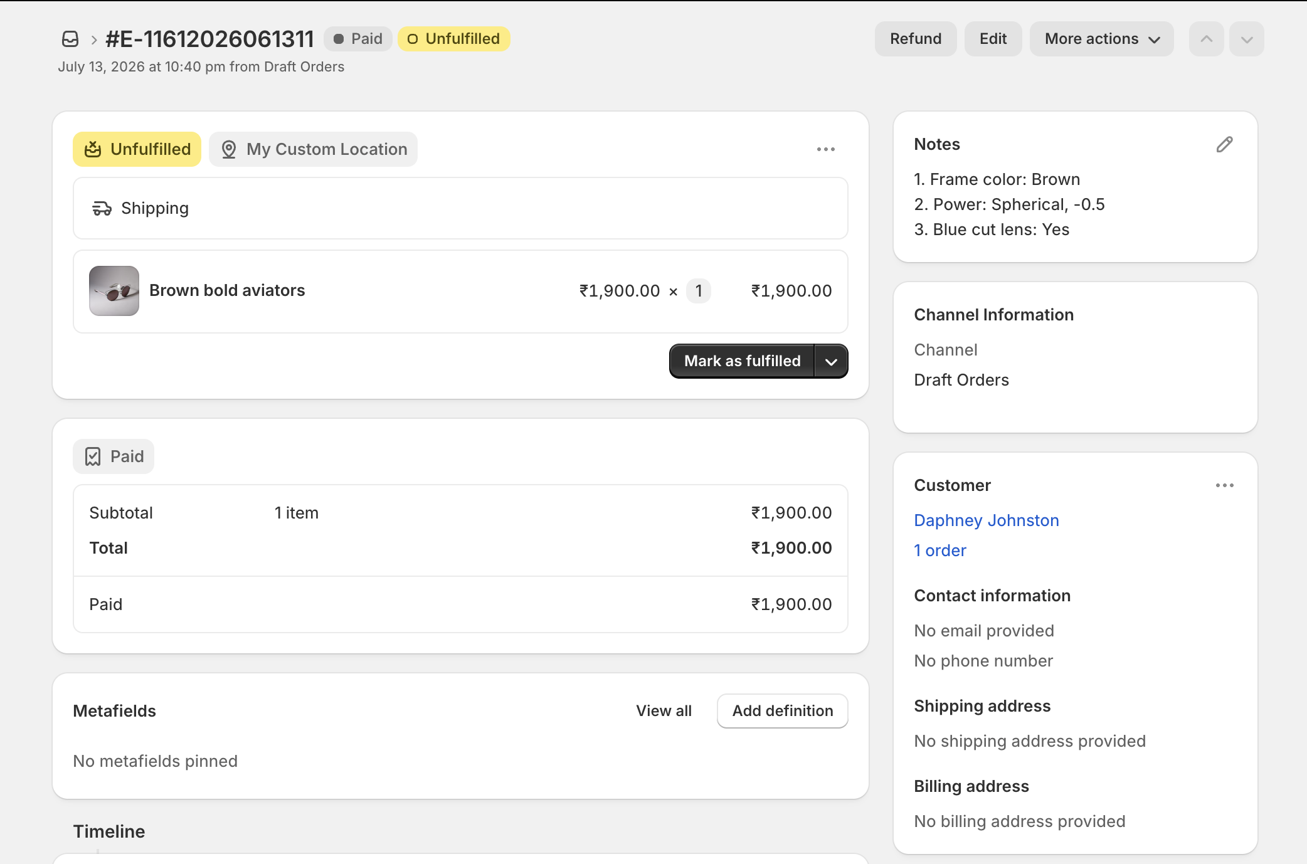This screenshot has height=864, width=1307.
Task: Click 'No billing address provided' text
Action: pyautogui.click(x=1020, y=821)
